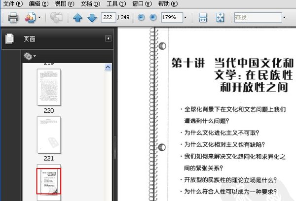Screen dimensions: 296x201
Task: Open the 文件 (File) menu
Action: [x=12, y=3]
